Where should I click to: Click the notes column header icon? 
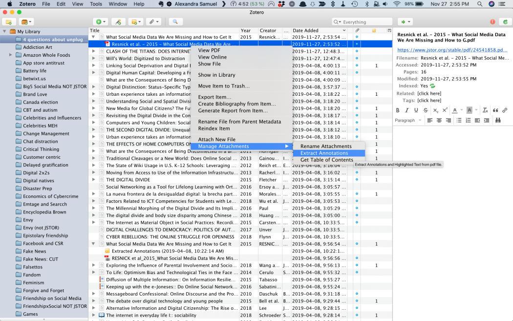click(x=374, y=30)
